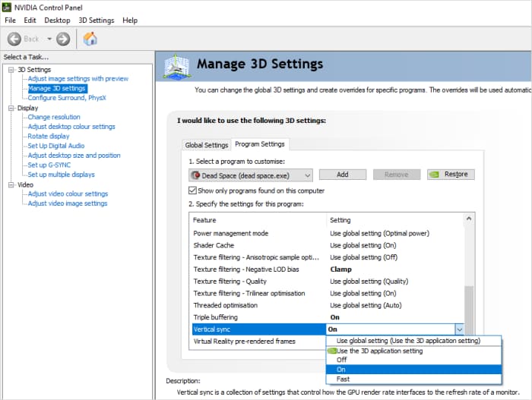The image size is (532, 400).
Task: Click the NVIDIA Control Panel title icon
Action: pyautogui.click(x=7, y=7)
